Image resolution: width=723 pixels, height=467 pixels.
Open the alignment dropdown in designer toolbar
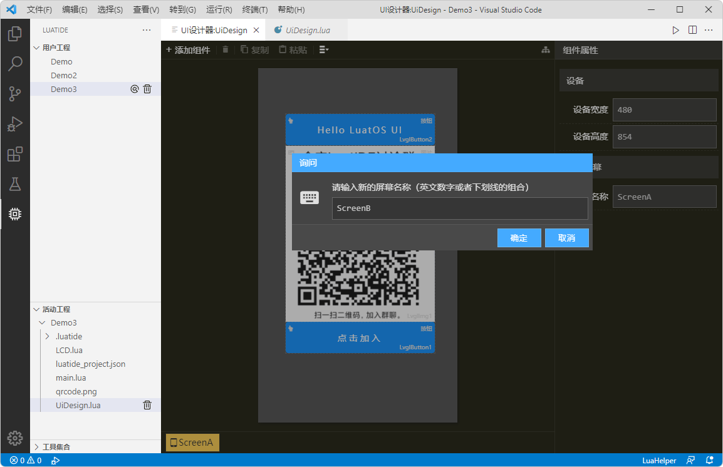coord(324,49)
